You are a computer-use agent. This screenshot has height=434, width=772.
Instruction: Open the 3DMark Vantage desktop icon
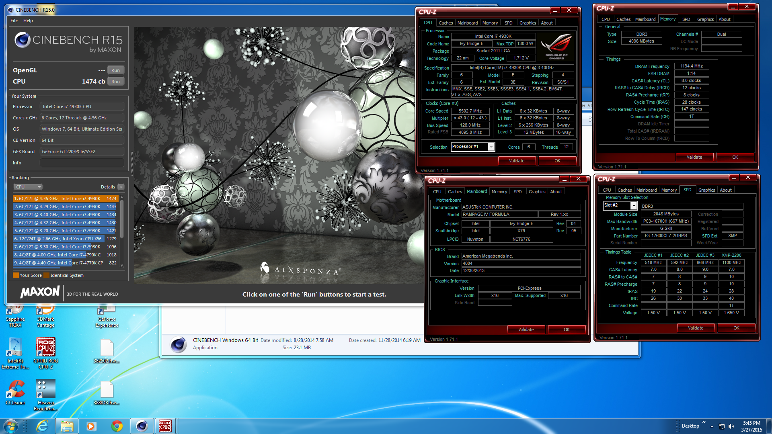click(x=46, y=317)
